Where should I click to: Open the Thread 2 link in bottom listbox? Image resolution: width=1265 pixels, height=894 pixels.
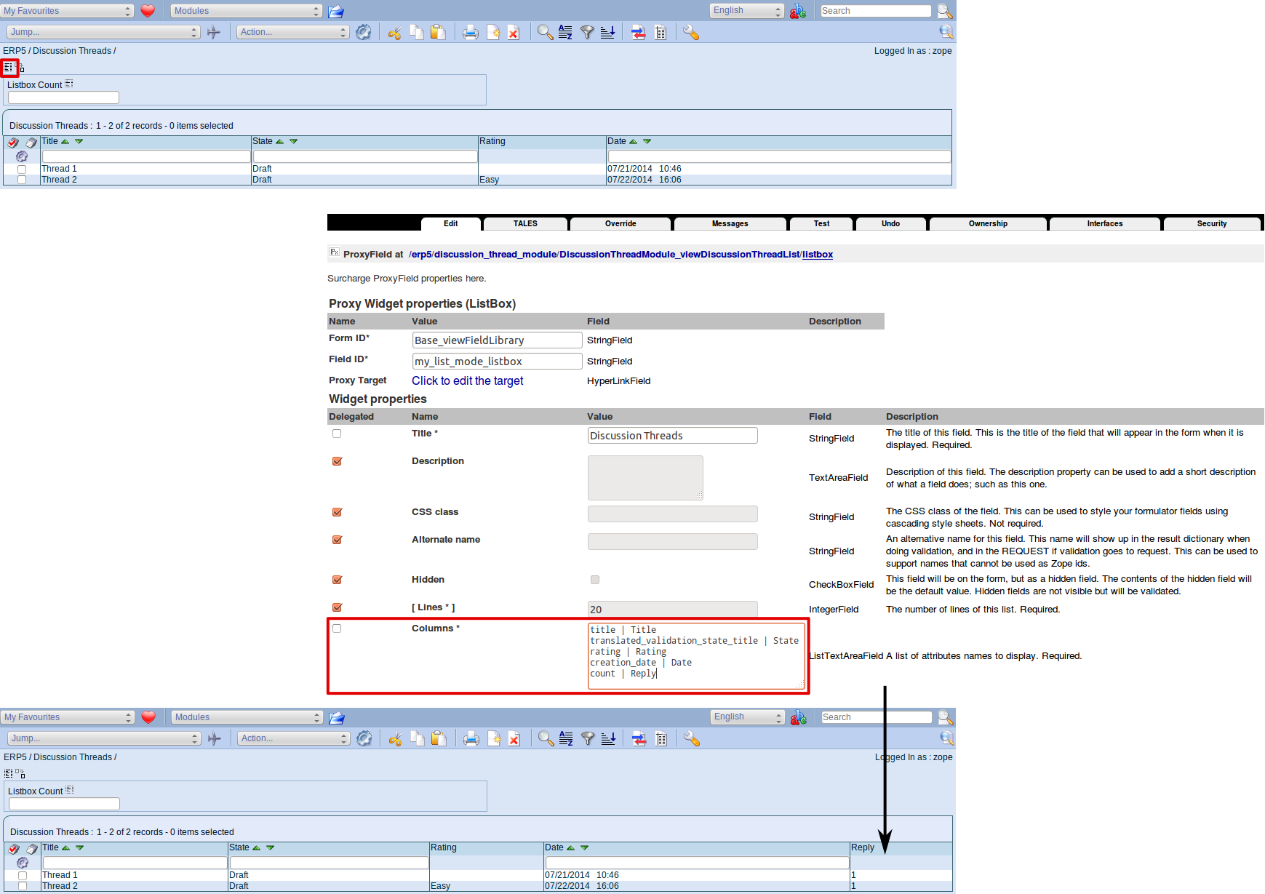click(60, 886)
